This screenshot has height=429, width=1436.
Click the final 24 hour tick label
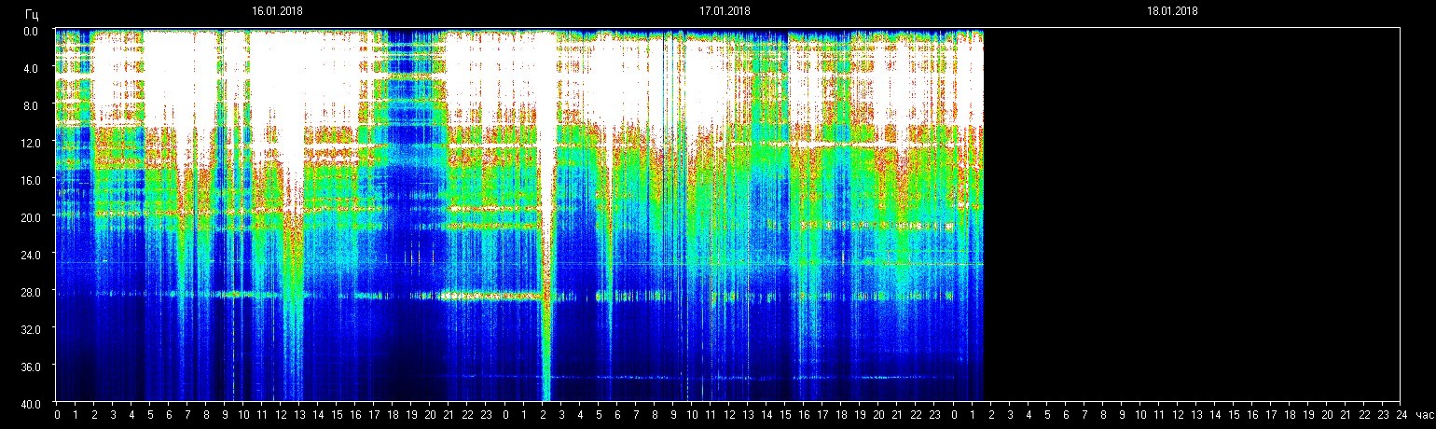[x=1401, y=414]
